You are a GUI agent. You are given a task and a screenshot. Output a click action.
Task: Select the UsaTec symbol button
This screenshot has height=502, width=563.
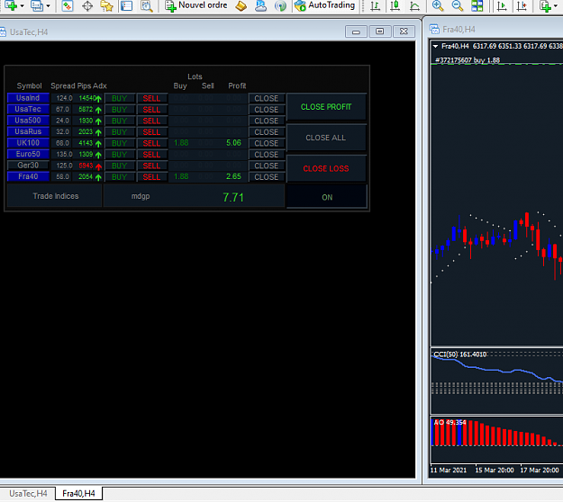point(28,109)
